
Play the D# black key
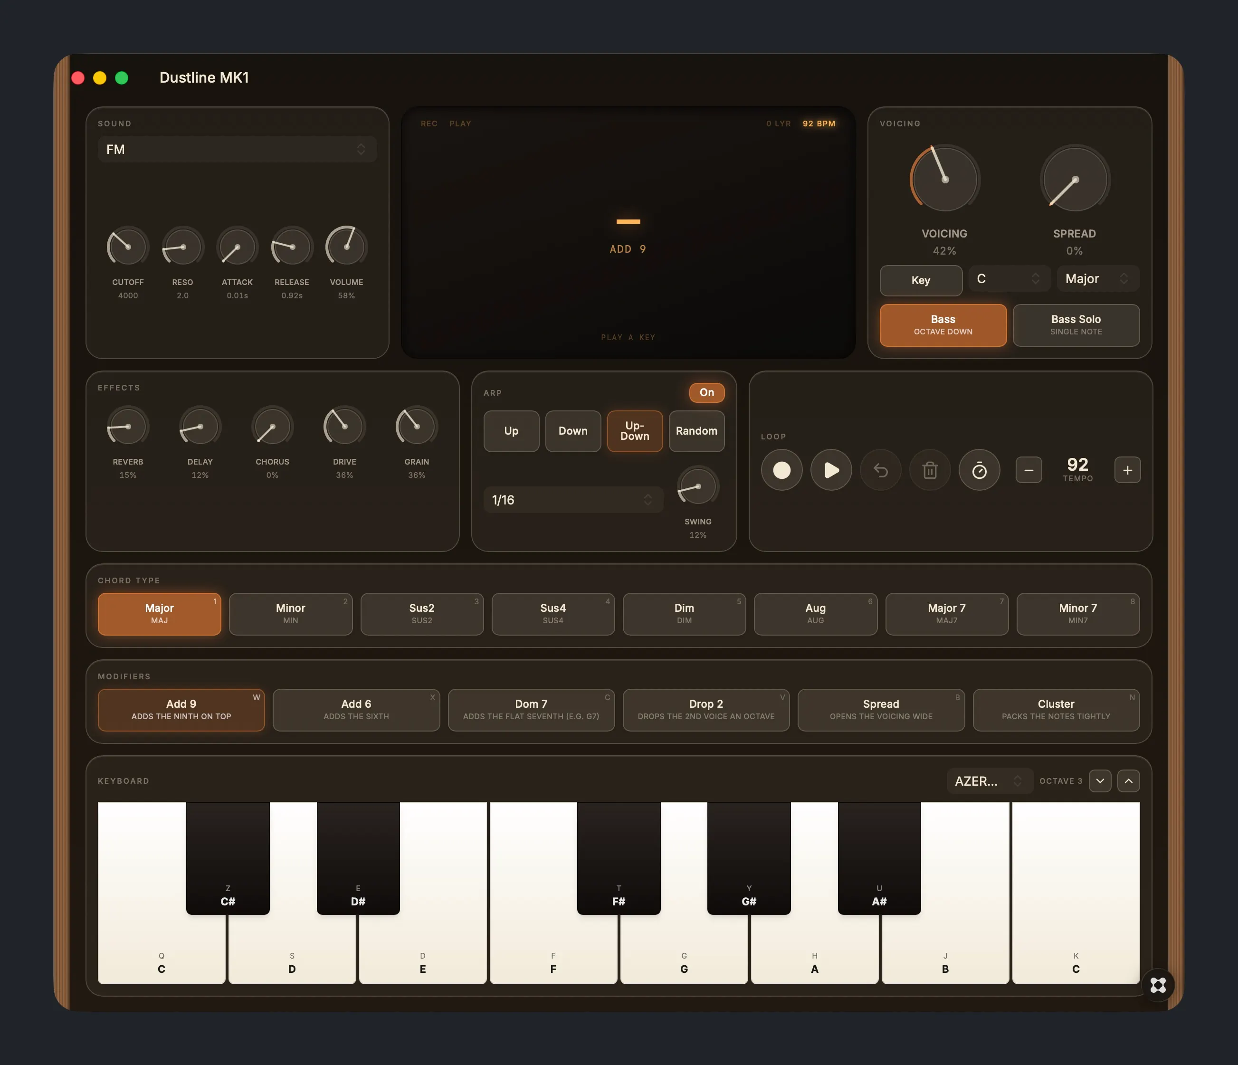(x=358, y=858)
